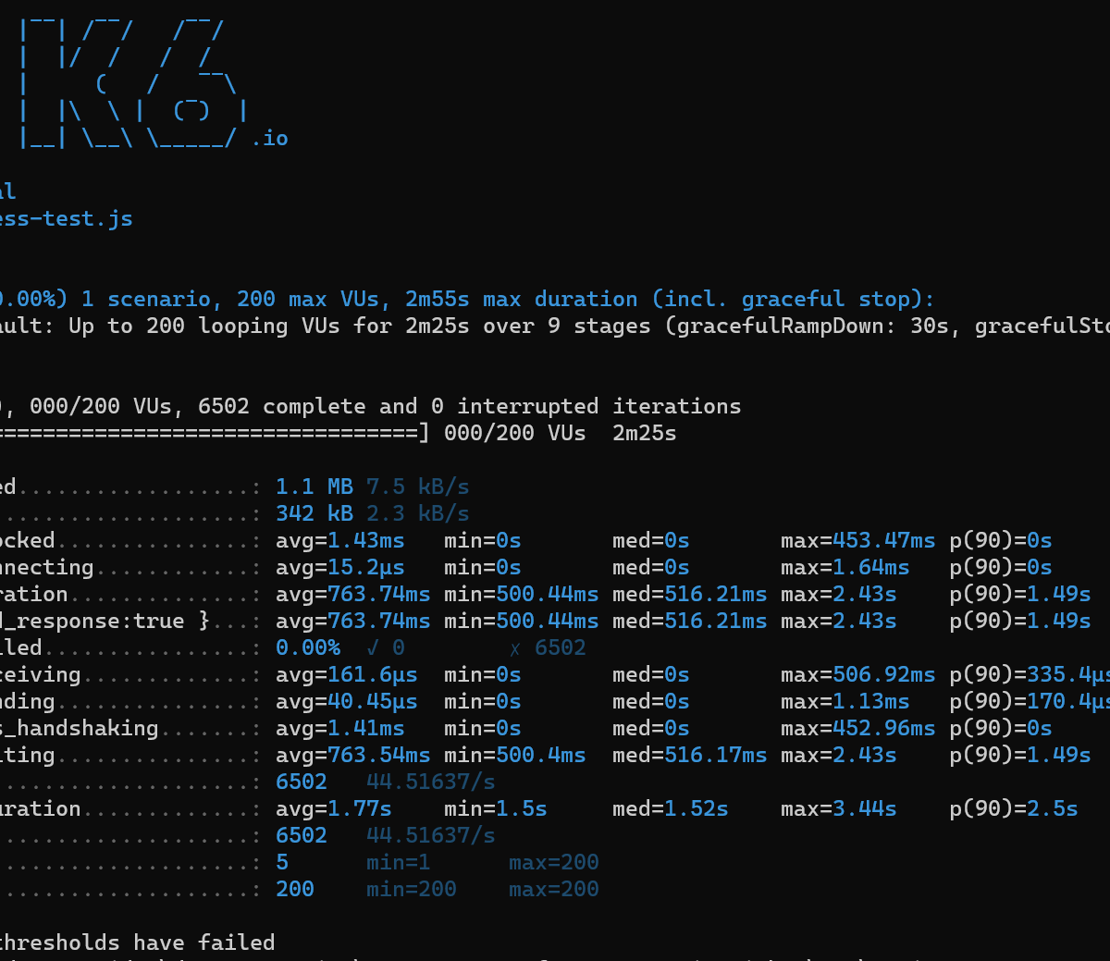This screenshot has width=1110, height=961.
Task: Click the green checkmark beside the 0 count
Action: tap(373, 647)
